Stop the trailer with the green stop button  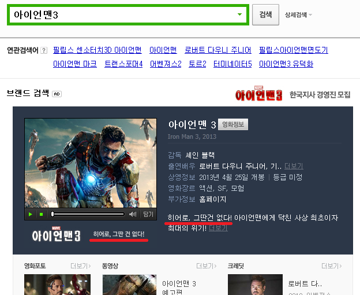[x=42, y=215]
